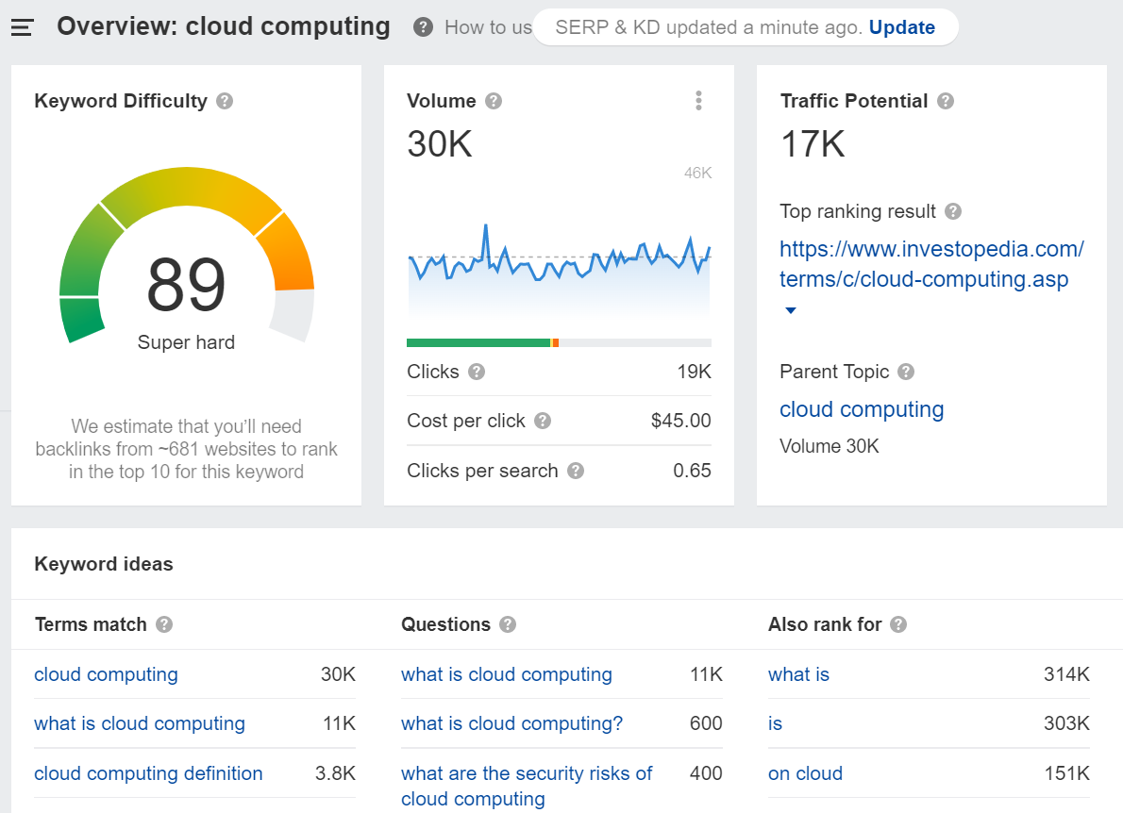Click help icon next to Also rank for
Viewport: 1123px width, 813px height.
tap(898, 624)
